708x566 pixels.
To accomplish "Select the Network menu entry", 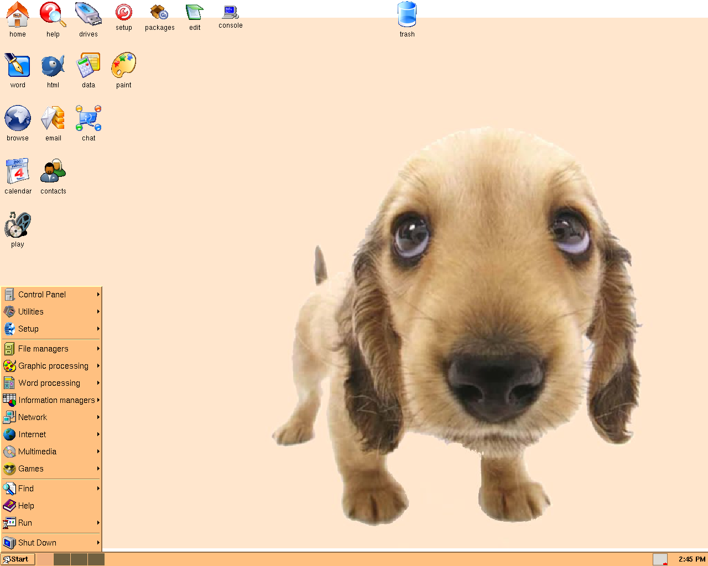I will pyautogui.click(x=51, y=417).
